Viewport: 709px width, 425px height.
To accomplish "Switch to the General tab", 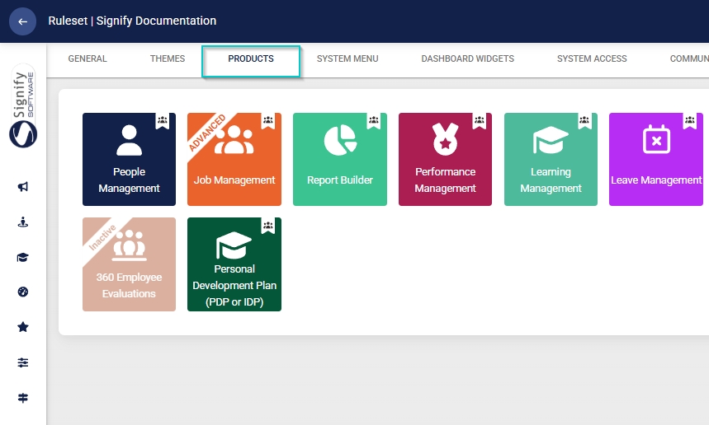I will 87,58.
